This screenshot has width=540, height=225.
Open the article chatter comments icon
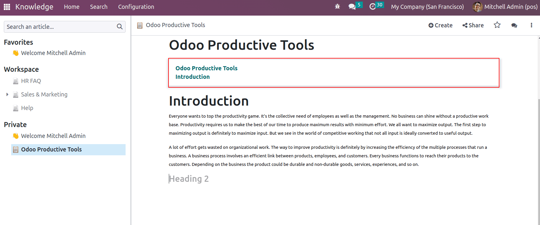pyautogui.click(x=514, y=25)
